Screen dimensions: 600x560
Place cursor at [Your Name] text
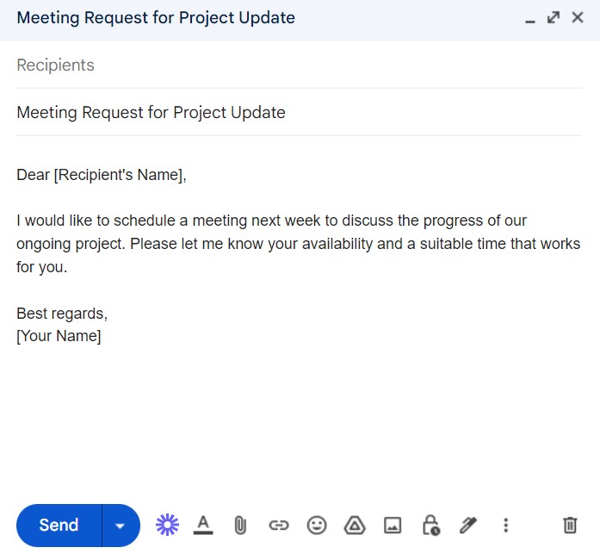click(59, 336)
